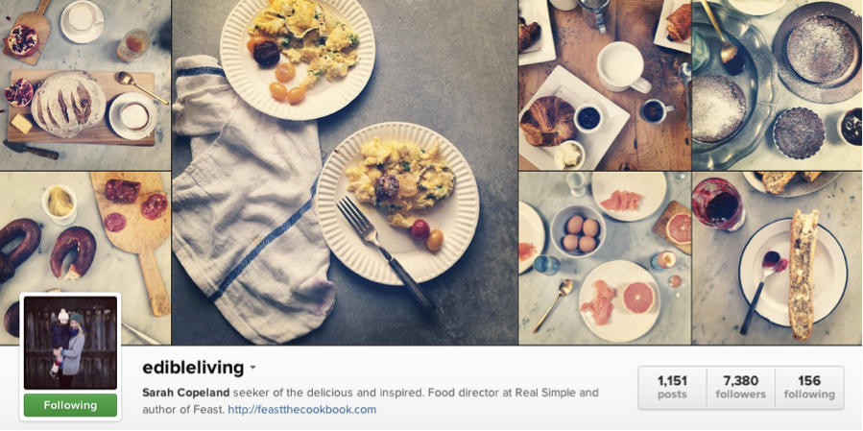This screenshot has height=431, width=863.
Task: Open the 7,380 followers list
Action: (740, 387)
